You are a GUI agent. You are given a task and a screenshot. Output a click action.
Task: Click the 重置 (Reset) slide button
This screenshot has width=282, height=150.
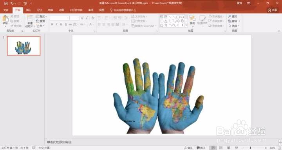click(x=40, y=21)
